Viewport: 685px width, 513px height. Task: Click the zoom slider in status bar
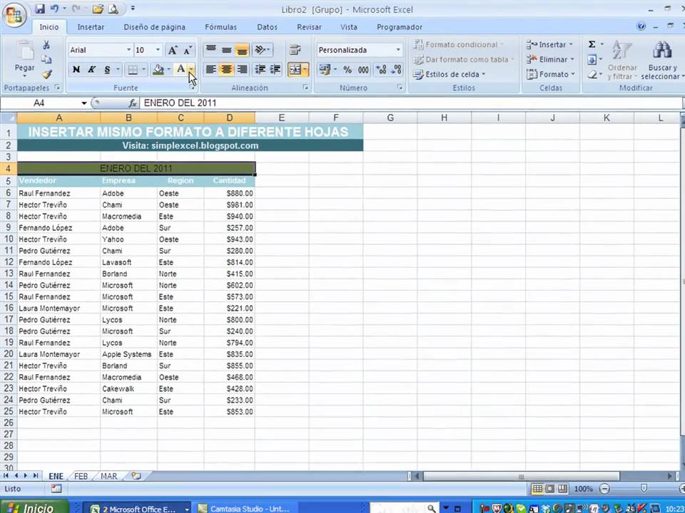point(642,489)
